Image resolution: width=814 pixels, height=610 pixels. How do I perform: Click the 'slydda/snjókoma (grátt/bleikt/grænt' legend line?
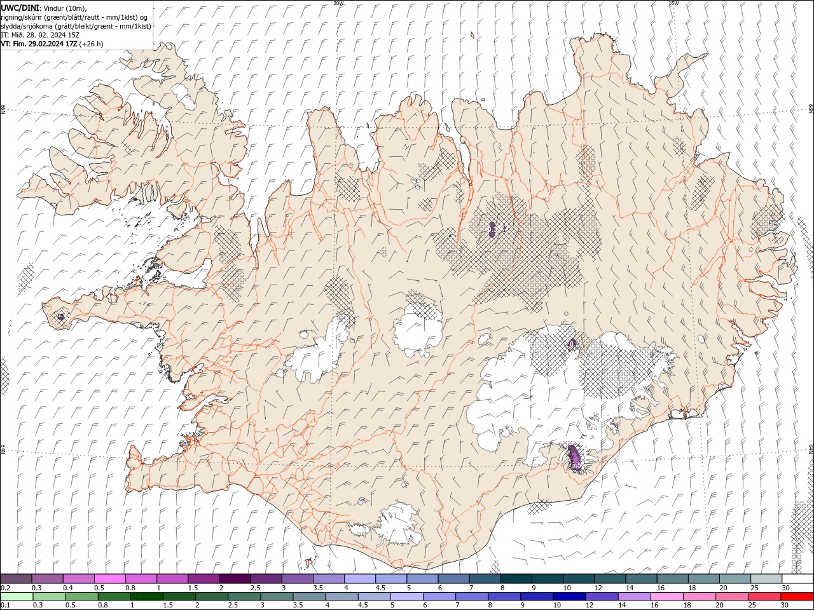tap(76, 26)
